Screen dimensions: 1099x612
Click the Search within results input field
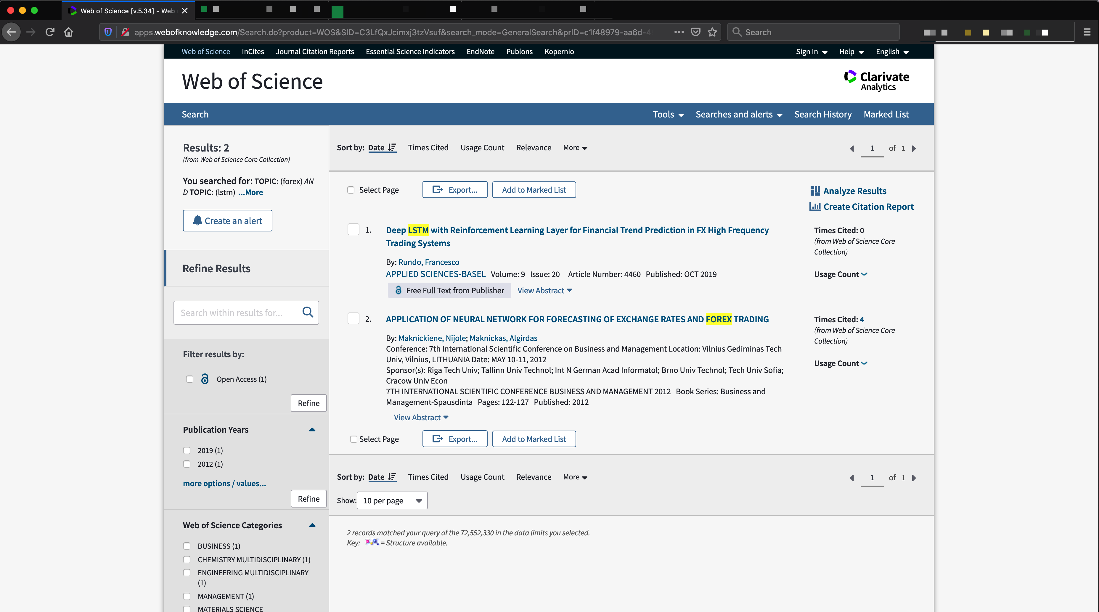tap(237, 313)
